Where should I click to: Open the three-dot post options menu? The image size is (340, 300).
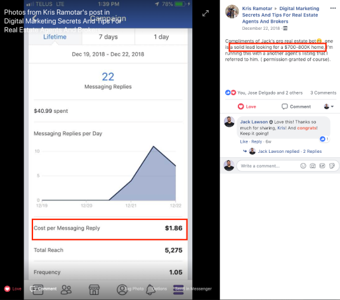pos(333,8)
